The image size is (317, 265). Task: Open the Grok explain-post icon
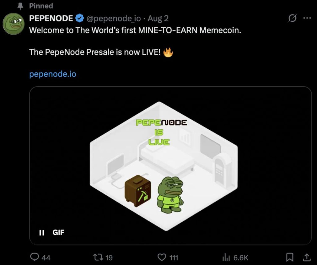tap(292, 18)
